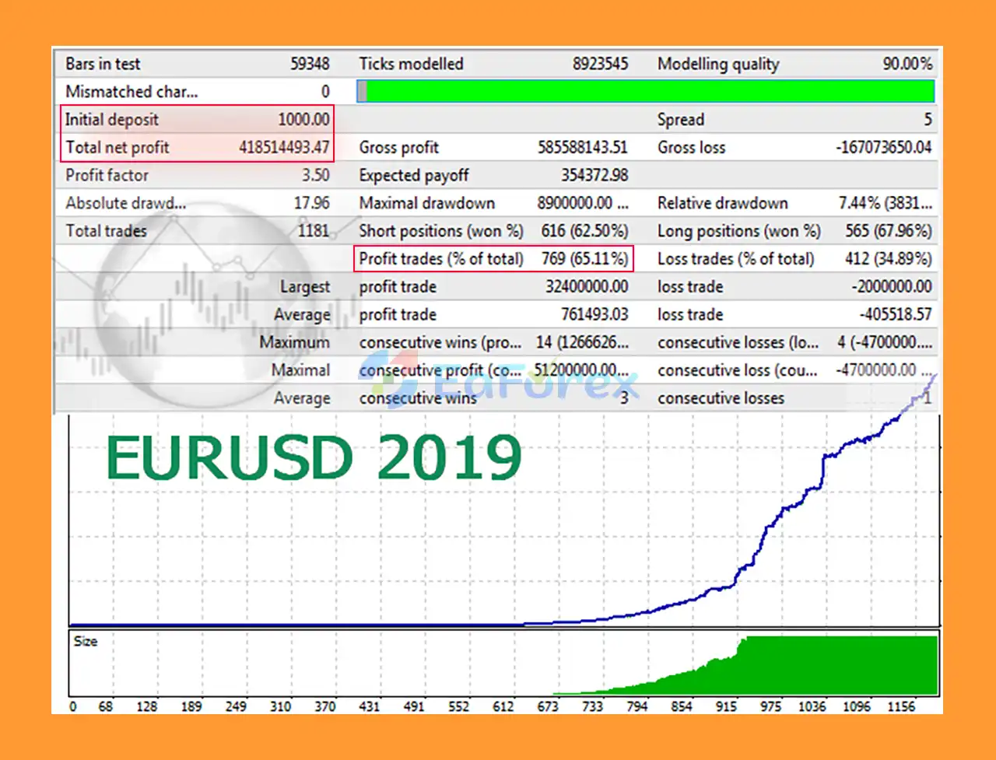Select the Total net profit value

[x=284, y=147]
